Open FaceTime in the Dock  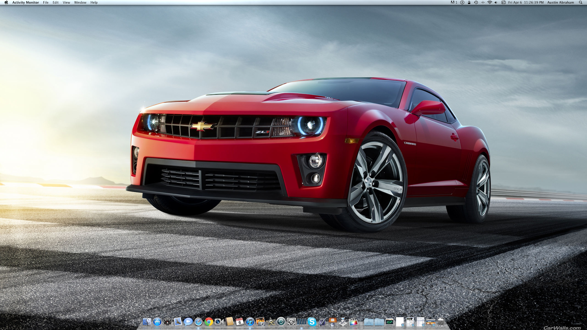tap(219, 321)
